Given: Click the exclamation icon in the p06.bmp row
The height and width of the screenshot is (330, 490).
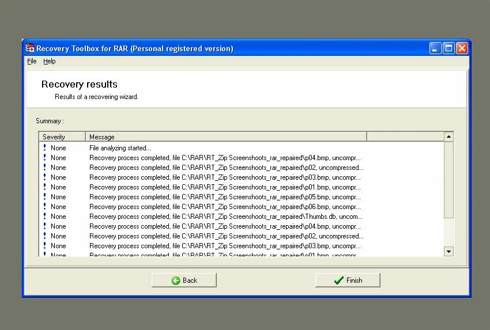Looking at the screenshot, I should [45, 206].
